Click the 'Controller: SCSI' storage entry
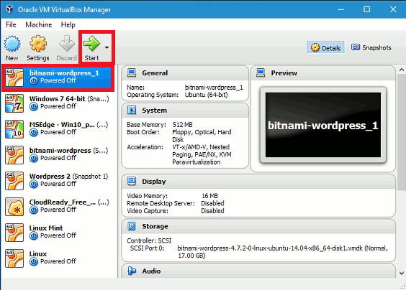The height and width of the screenshot is (290, 406). [149, 240]
